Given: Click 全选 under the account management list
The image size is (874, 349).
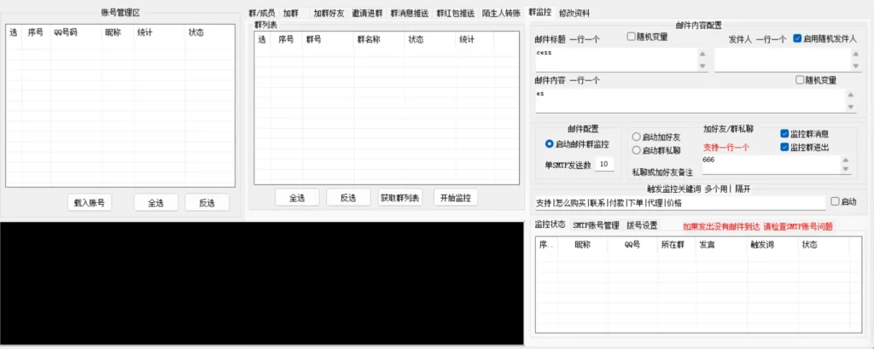Looking at the screenshot, I should coord(156,203).
